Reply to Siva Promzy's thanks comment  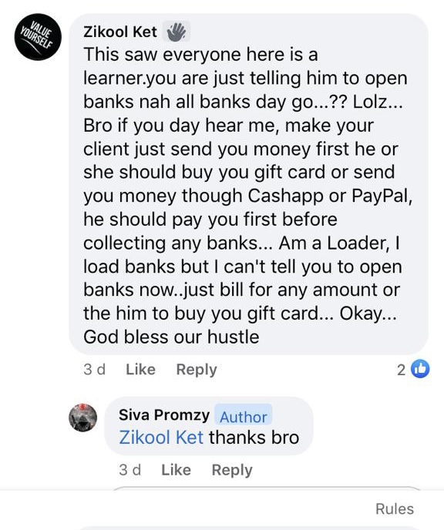coord(232,470)
